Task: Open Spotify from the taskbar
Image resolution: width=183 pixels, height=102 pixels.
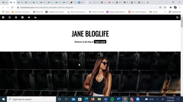Action: click(112, 99)
